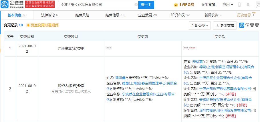Image resolution: width=260 pixels, height=122 pixels.
Task: Switch to the 基本信息 tab
Action: (17, 15)
